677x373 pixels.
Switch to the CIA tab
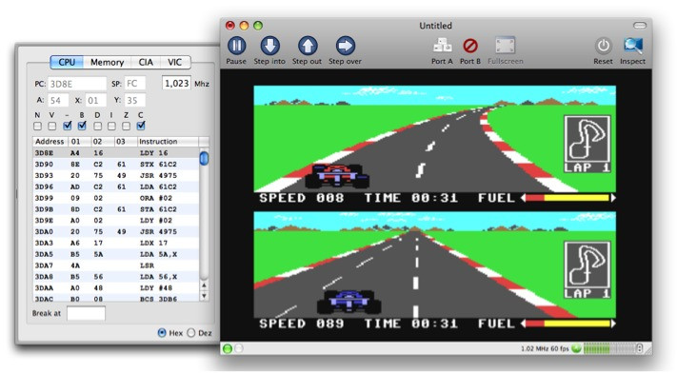(146, 62)
